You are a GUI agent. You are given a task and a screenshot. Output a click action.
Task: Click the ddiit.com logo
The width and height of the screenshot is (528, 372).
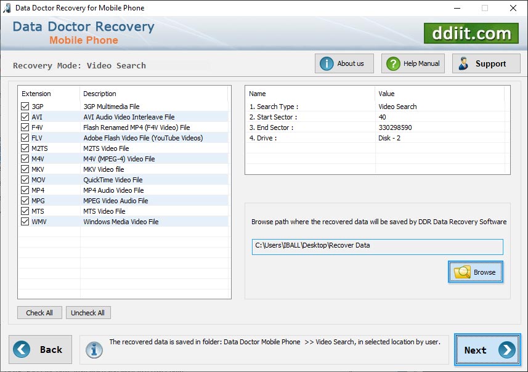pyautogui.click(x=471, y=34)
